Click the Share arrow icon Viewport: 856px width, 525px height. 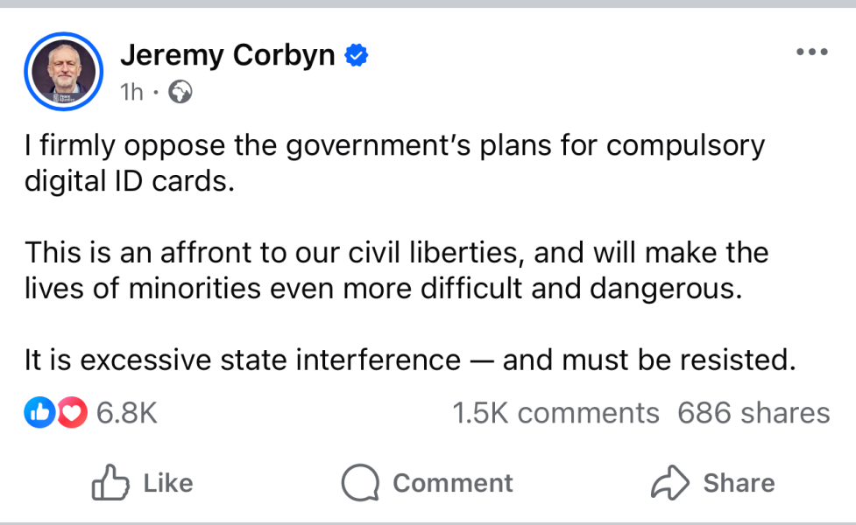point(670,482)
